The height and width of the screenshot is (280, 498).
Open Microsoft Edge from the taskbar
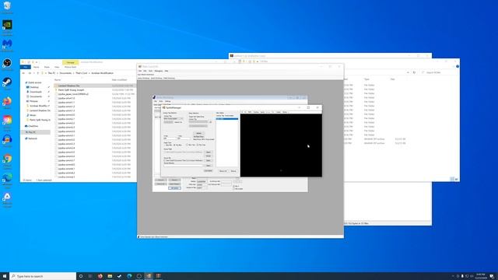click(x=129, y=276)
